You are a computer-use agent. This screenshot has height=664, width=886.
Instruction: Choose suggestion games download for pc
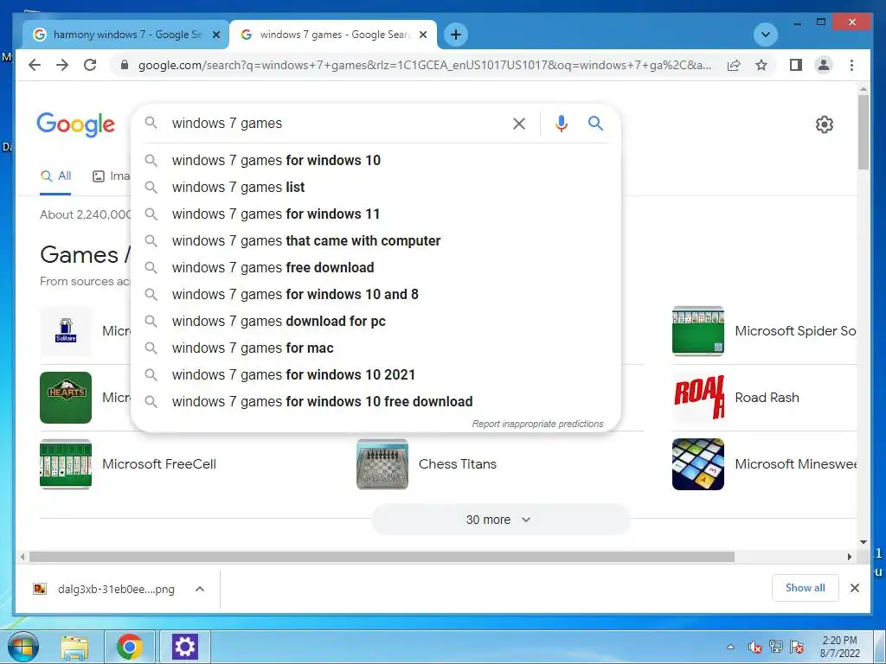376,322
